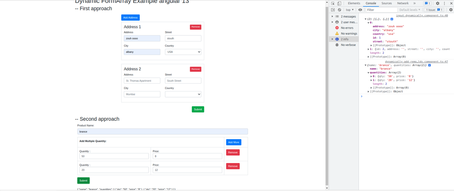Screen dimensions: 454x191
Task: Focus Street field containing stouth
Action: tap(183, 38)
